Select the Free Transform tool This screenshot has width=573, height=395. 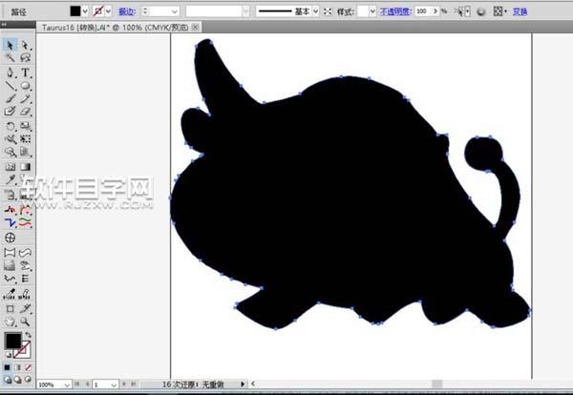click(25, 139)
